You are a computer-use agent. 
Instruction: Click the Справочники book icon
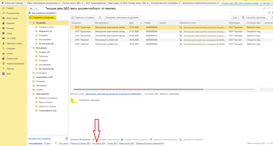click(3, 59)
